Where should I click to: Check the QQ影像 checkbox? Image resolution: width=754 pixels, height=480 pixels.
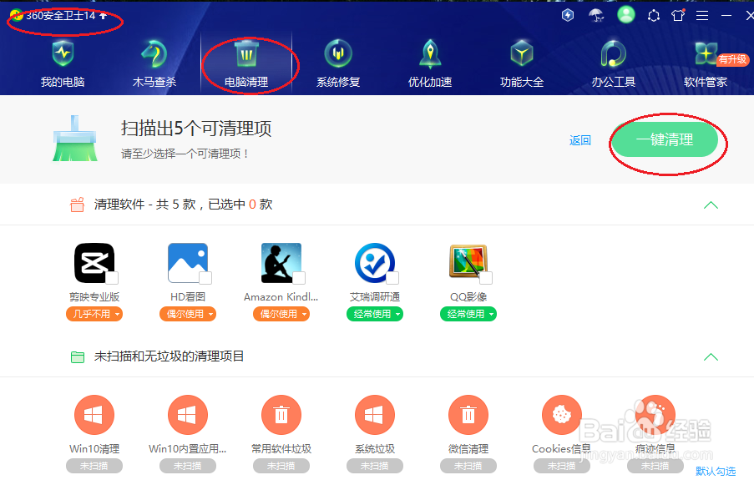pyautogui.click(x=486, y=277)
